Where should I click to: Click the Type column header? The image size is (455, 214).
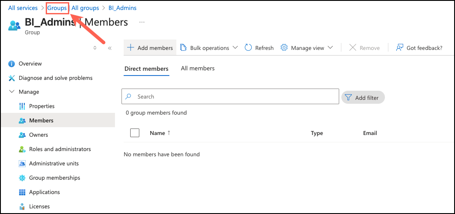pos(317,133)
